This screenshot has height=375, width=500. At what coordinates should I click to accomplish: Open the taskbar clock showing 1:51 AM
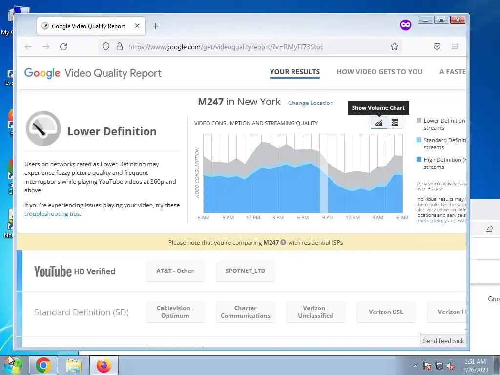pos(475,366)
